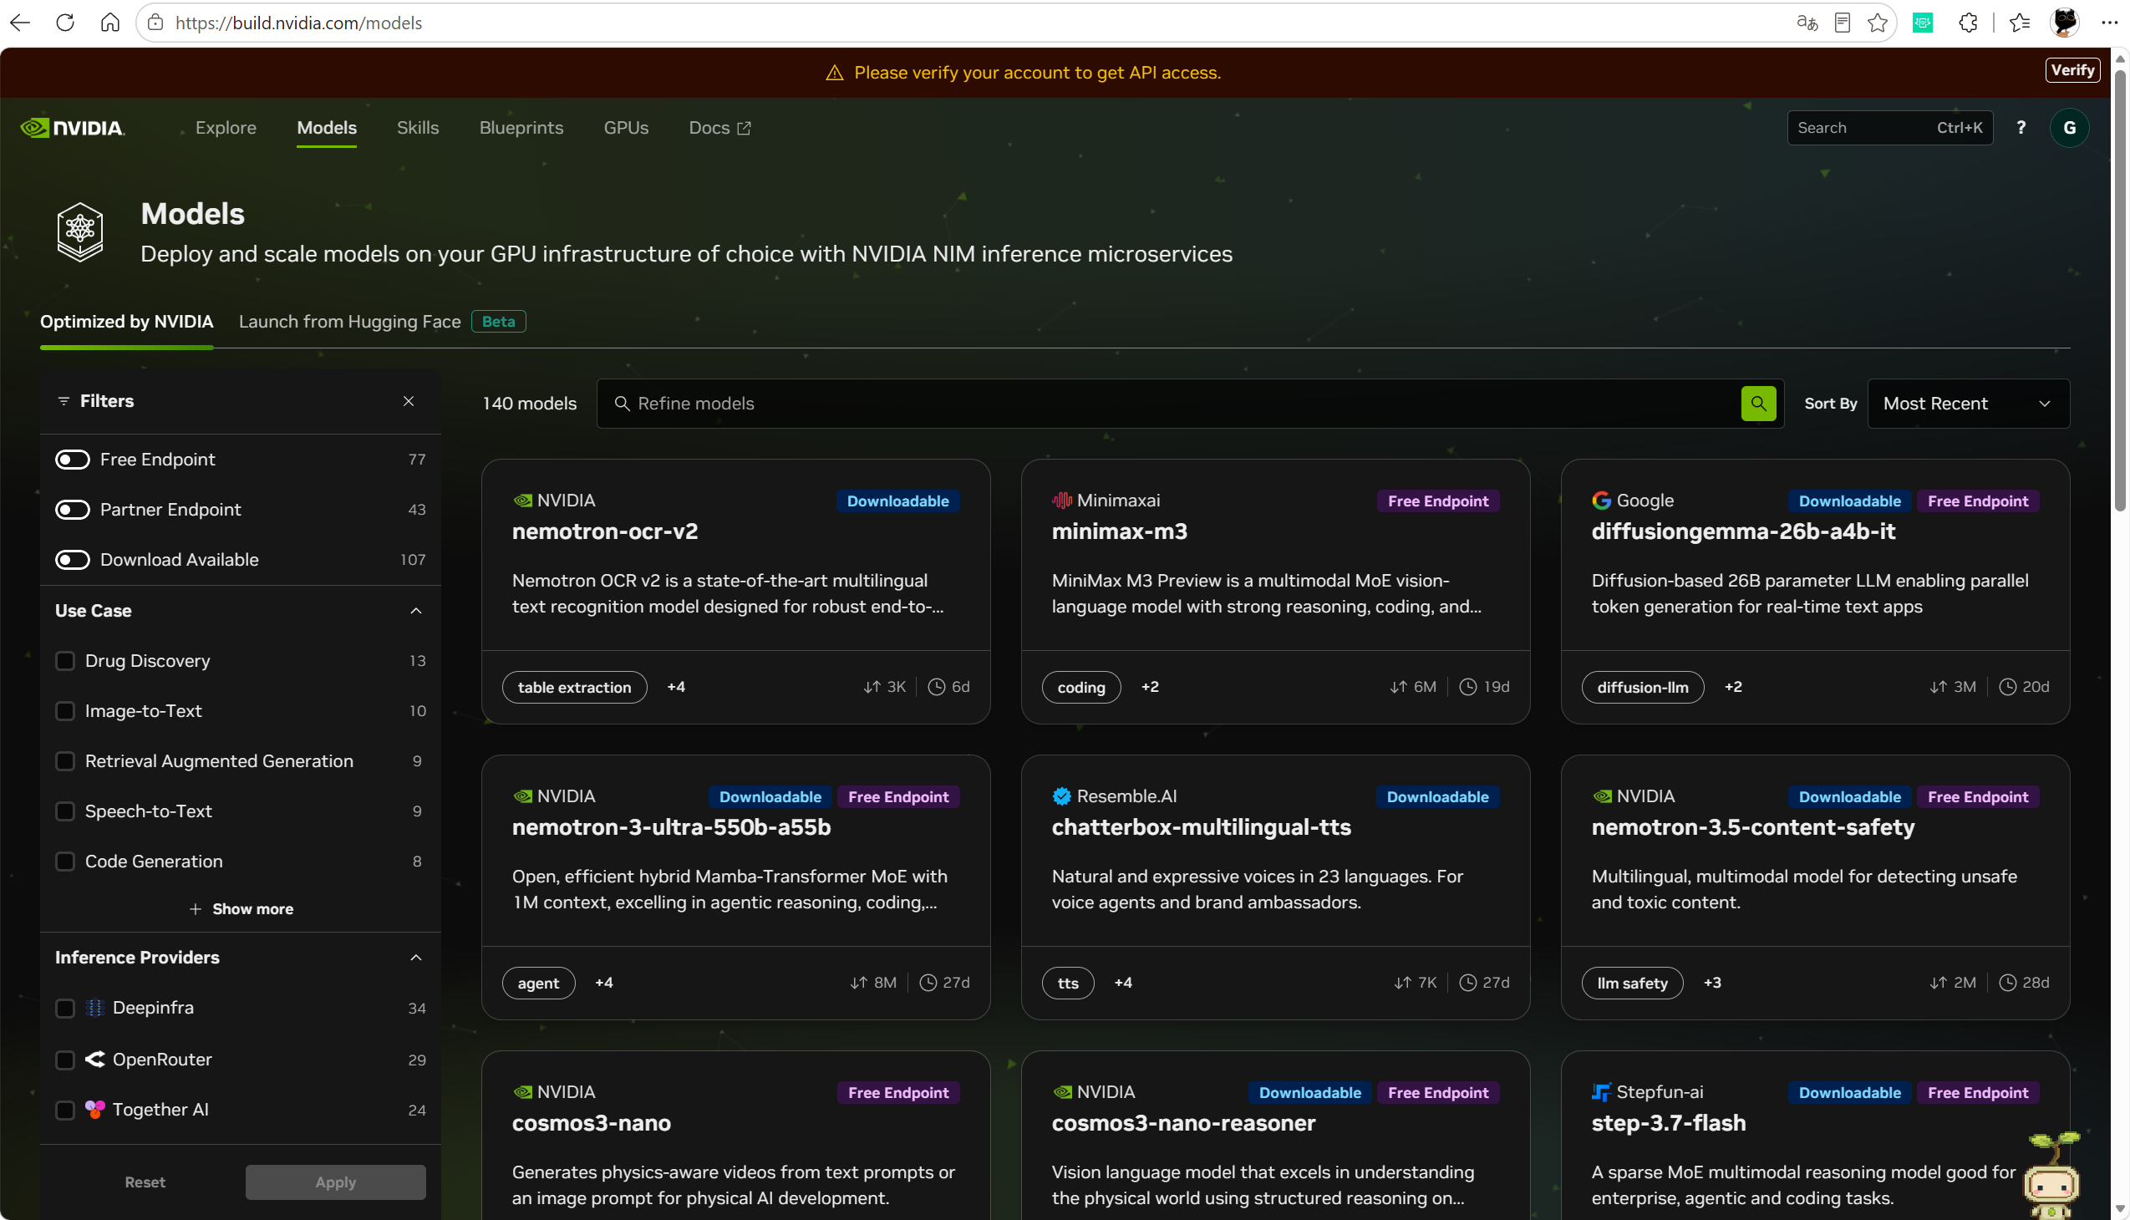Open browser favorites list icon
This screenshot has width=2130, height=1220.
[2020, 23]
